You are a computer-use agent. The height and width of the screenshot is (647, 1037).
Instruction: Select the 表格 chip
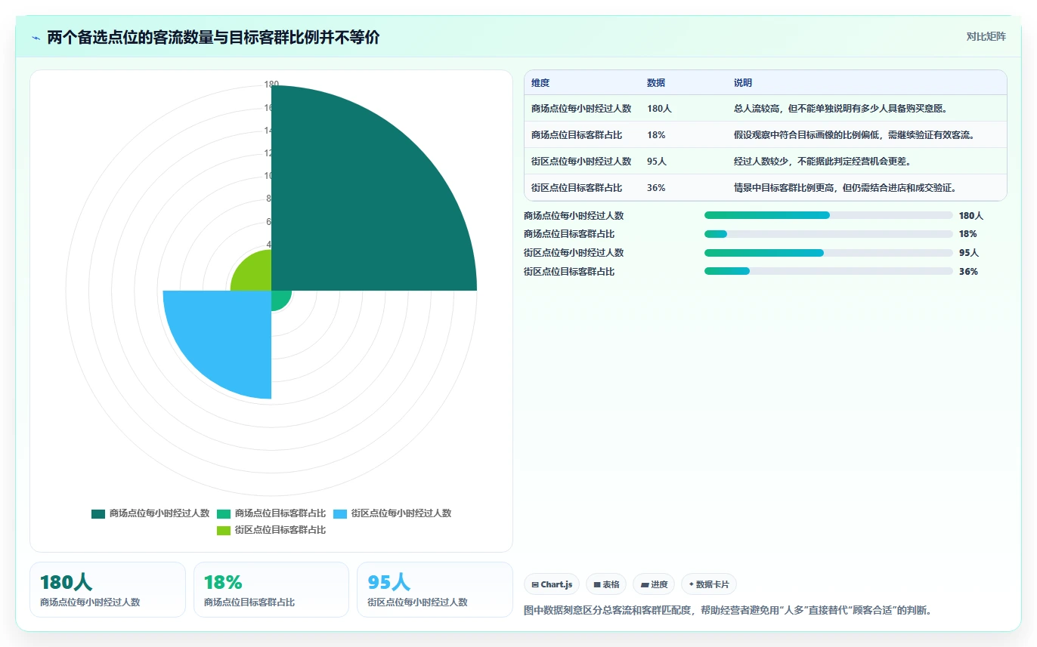click(x=606, y=584)
